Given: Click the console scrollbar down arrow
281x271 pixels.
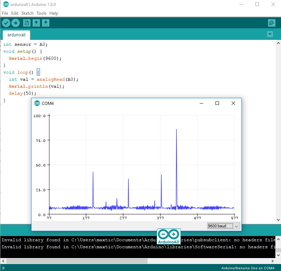Looking at the screenshot, I should 278,255.
